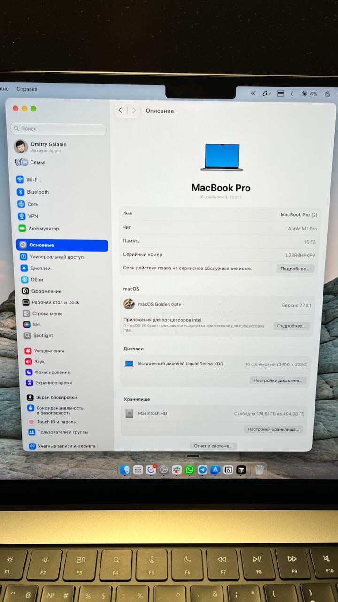Viewport: 338px width, 602px height.
Task: Click the Версия 27.0.1 text
Action: tap(297, 305)
